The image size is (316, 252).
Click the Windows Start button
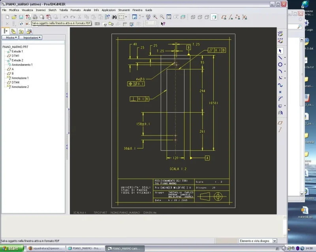(12, 248)
